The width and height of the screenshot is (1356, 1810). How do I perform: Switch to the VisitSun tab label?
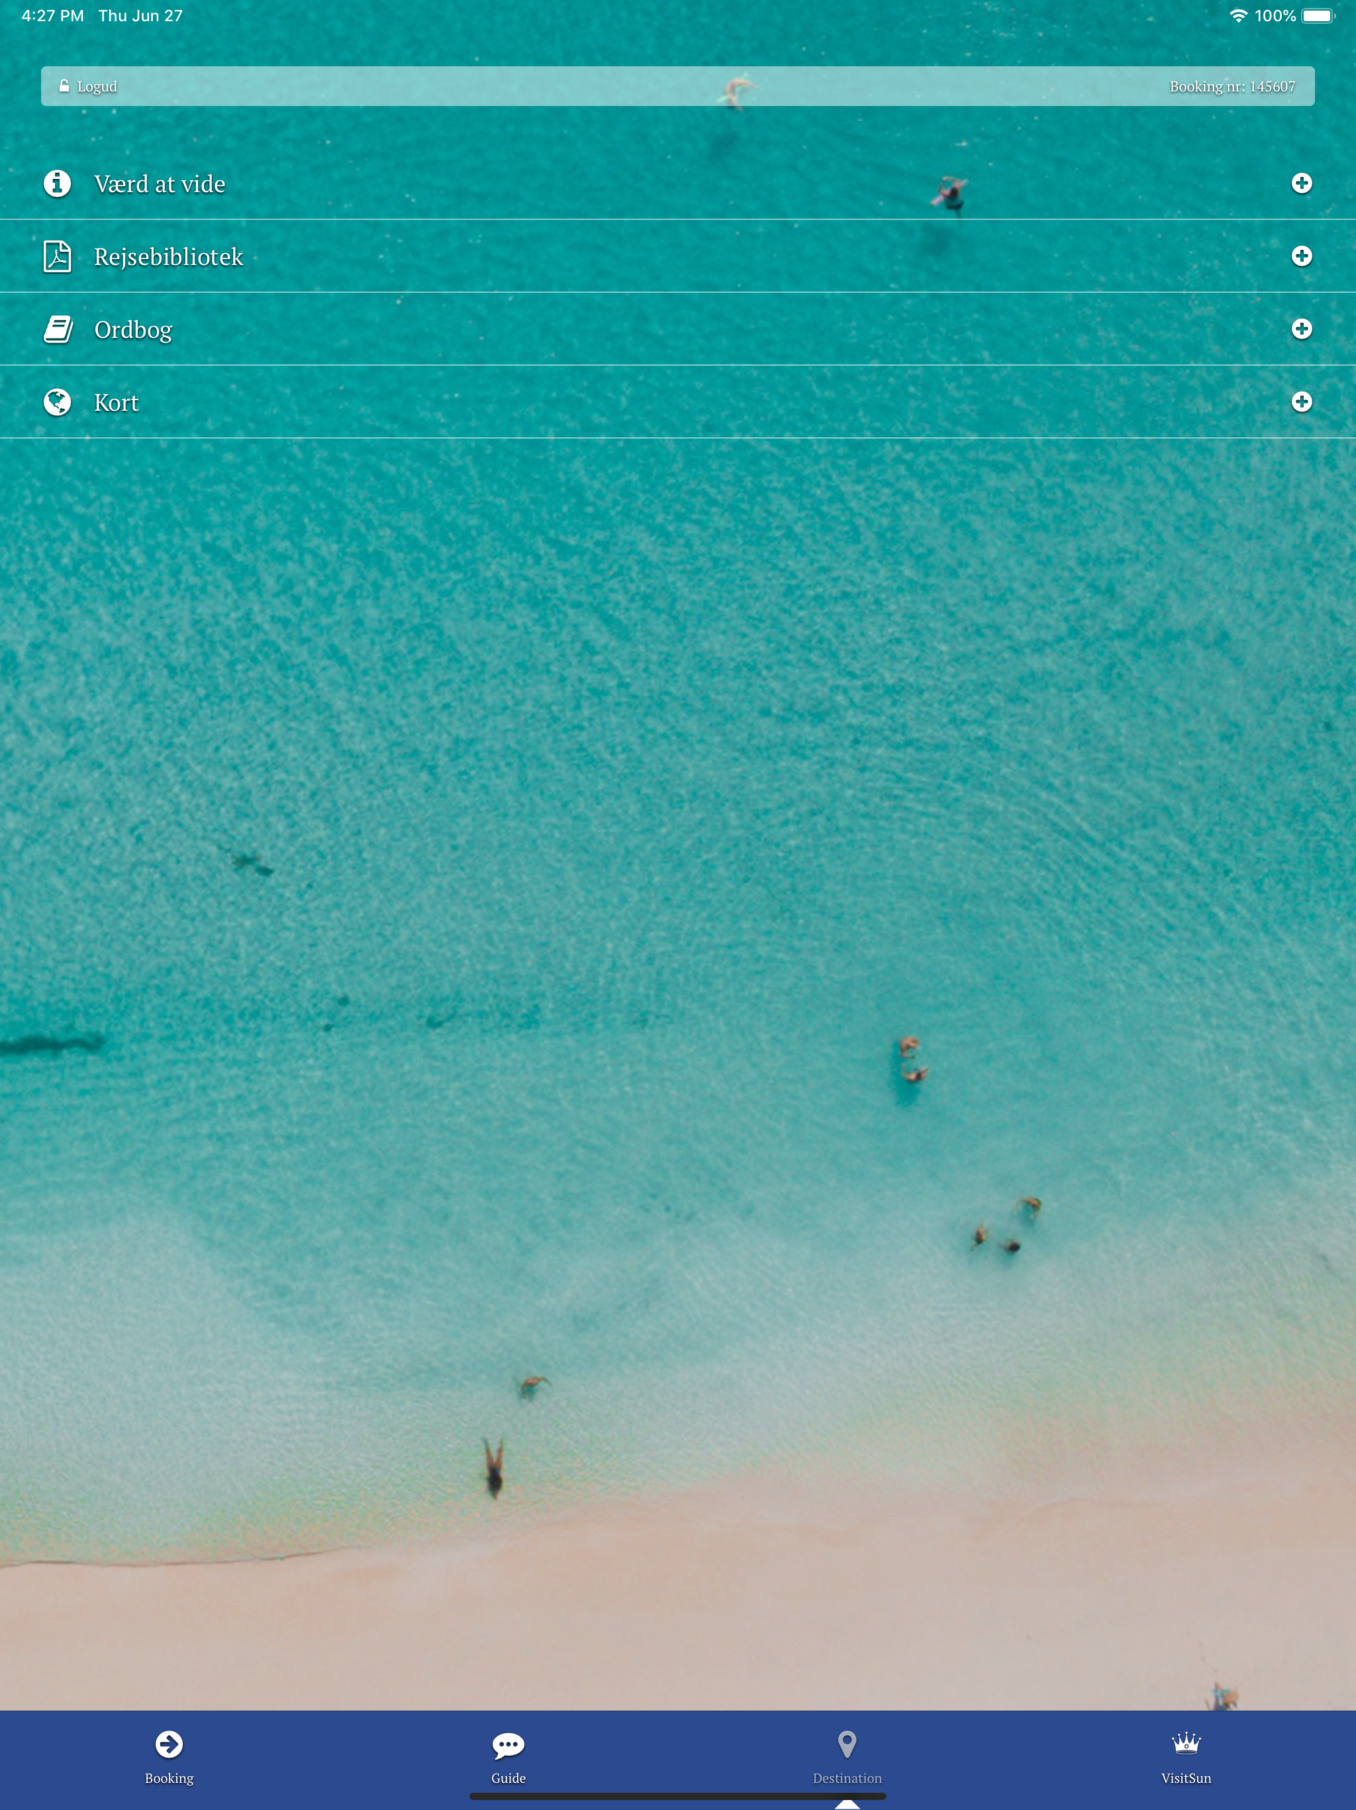pyautogui.click(x=1186, y=1778)
